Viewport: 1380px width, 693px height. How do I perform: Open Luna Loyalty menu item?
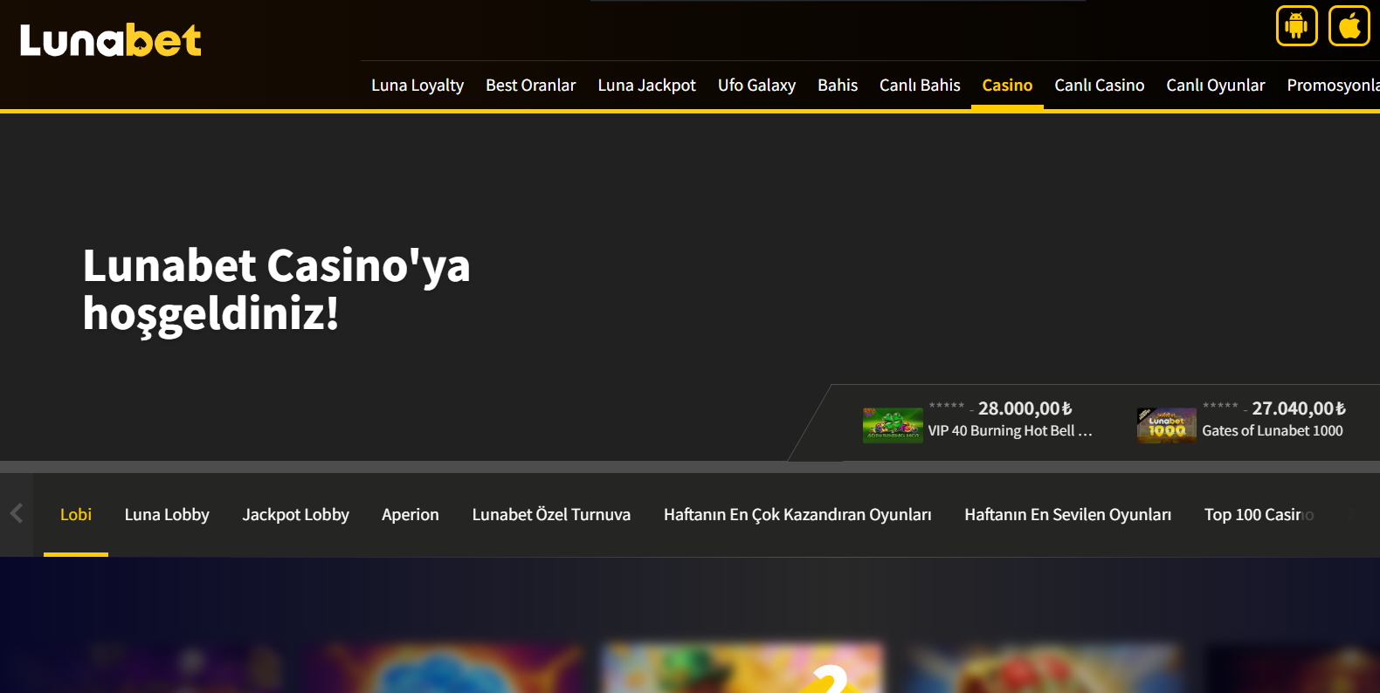coord(417,86)
